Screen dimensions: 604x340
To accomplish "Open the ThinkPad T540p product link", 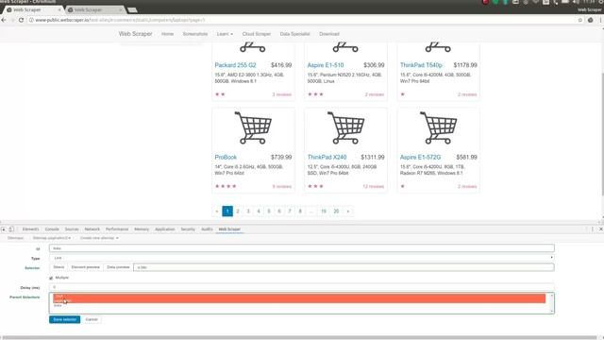I will click(421, 65).
